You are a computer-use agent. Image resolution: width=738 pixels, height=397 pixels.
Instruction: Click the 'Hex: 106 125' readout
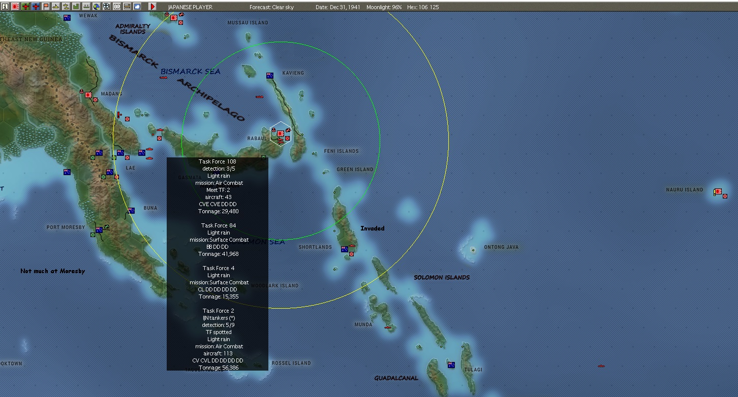pyautogui.click(x=423, y=7)
